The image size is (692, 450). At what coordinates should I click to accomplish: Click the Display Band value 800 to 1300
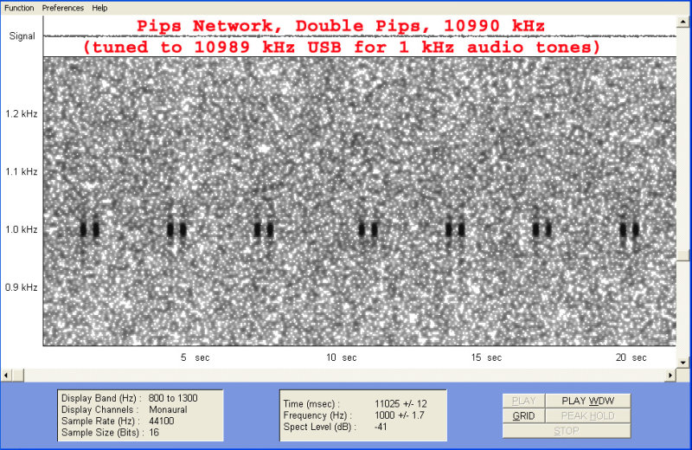173,398
